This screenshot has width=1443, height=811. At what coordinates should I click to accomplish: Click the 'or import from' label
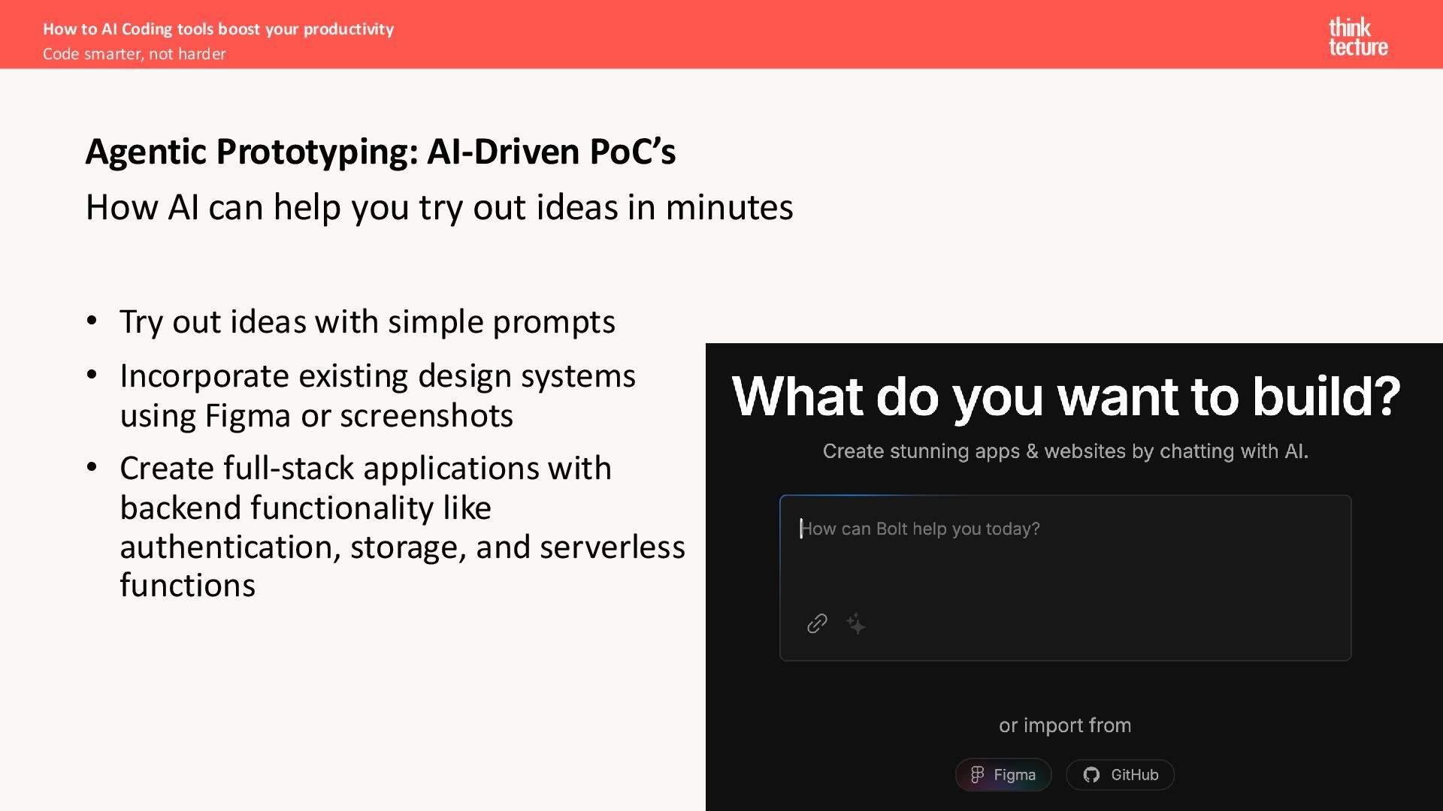pos(1064,725)
